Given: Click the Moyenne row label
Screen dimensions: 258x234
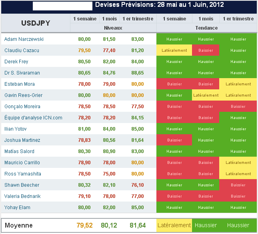Looking at the screenshot, I should coord(18,225).
